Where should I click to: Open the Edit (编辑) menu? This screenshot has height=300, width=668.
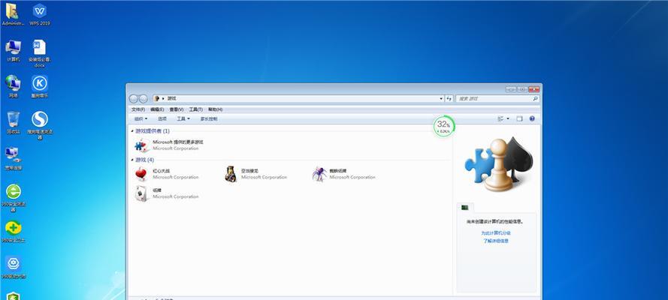point(157,109)
